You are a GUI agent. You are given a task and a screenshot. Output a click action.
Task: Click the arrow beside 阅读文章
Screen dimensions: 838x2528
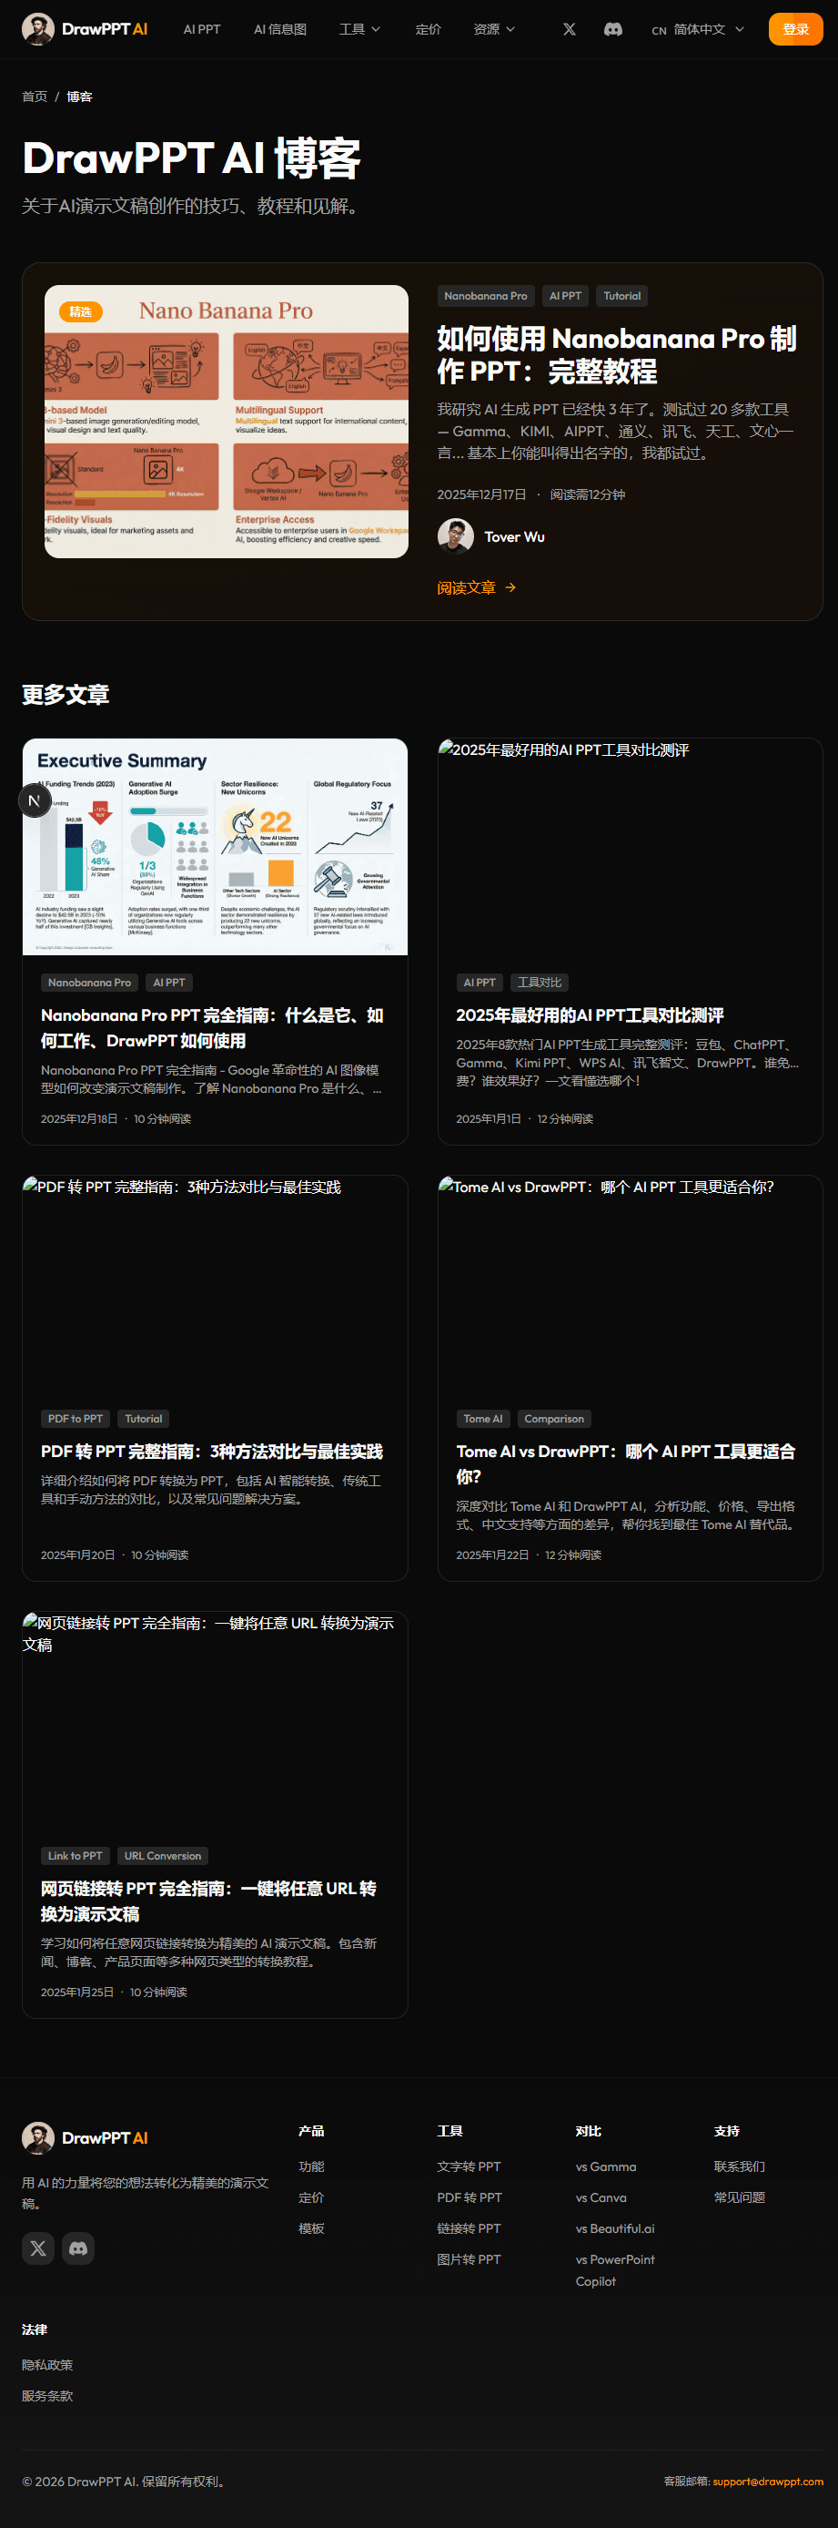coord(510,588)
